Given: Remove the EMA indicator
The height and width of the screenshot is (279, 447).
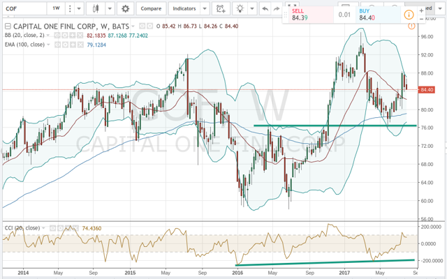Looking at the screenshot, I should coord(80,45).
